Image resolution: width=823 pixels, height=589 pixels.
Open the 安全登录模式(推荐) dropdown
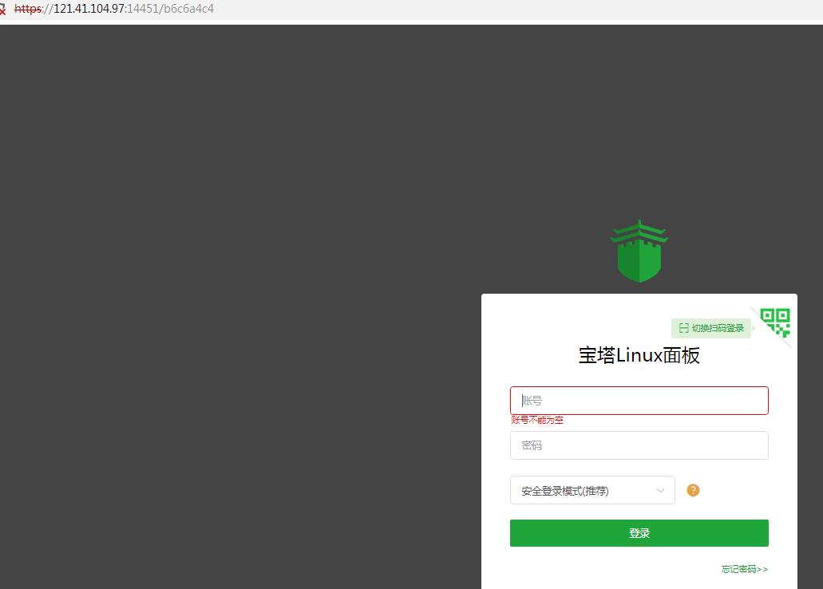(592, 490)
